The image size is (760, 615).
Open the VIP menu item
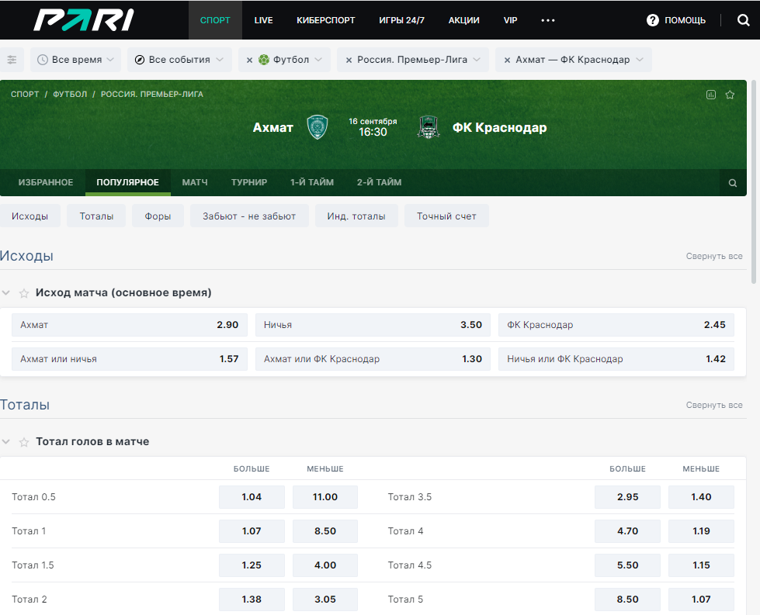coord(510,20)
